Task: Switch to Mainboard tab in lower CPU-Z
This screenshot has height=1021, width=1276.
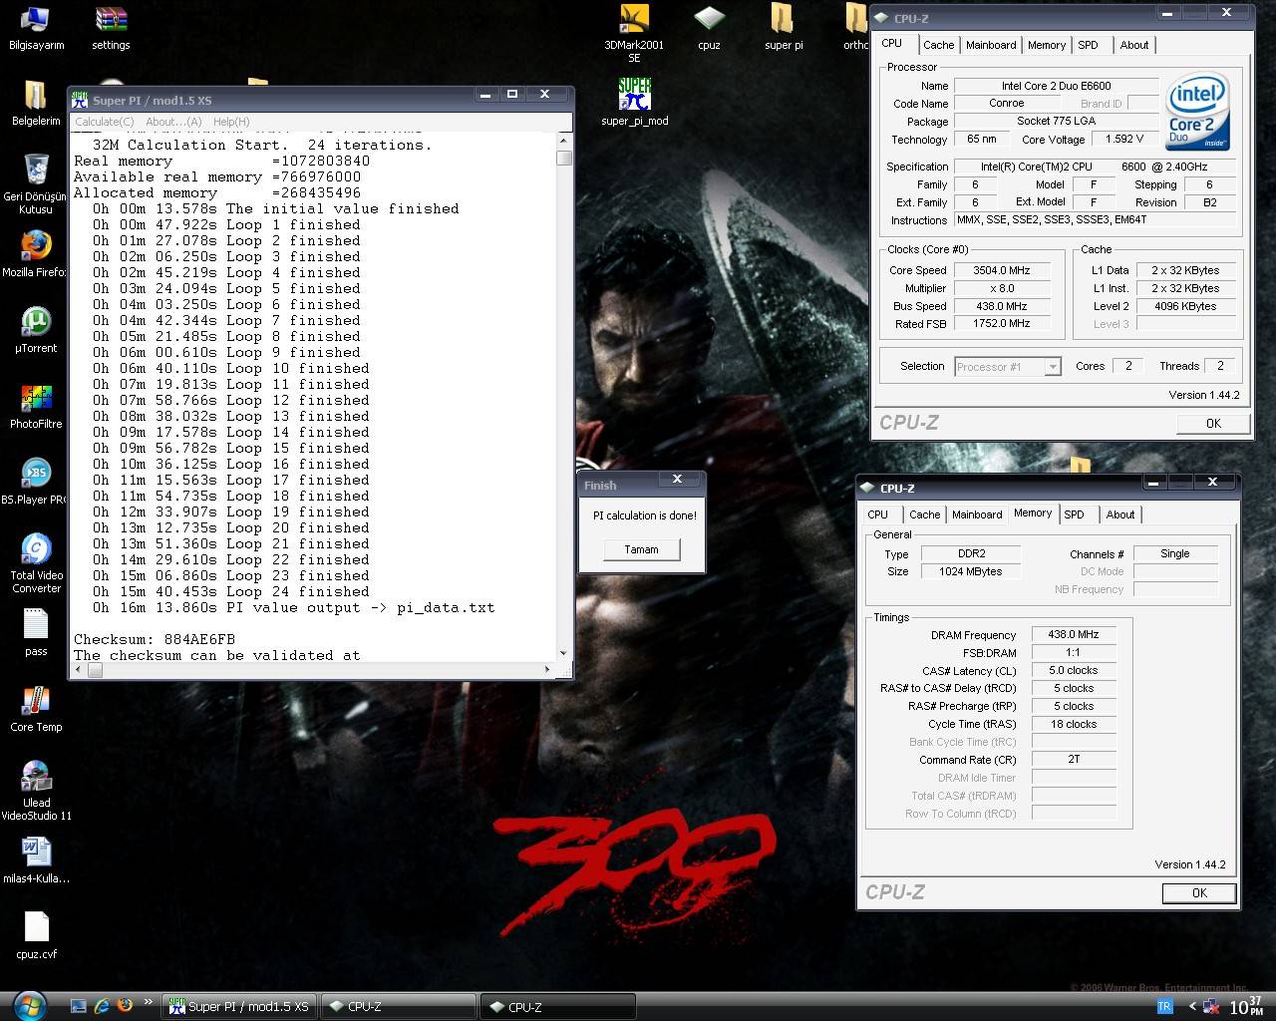Action: click(977, 514)
